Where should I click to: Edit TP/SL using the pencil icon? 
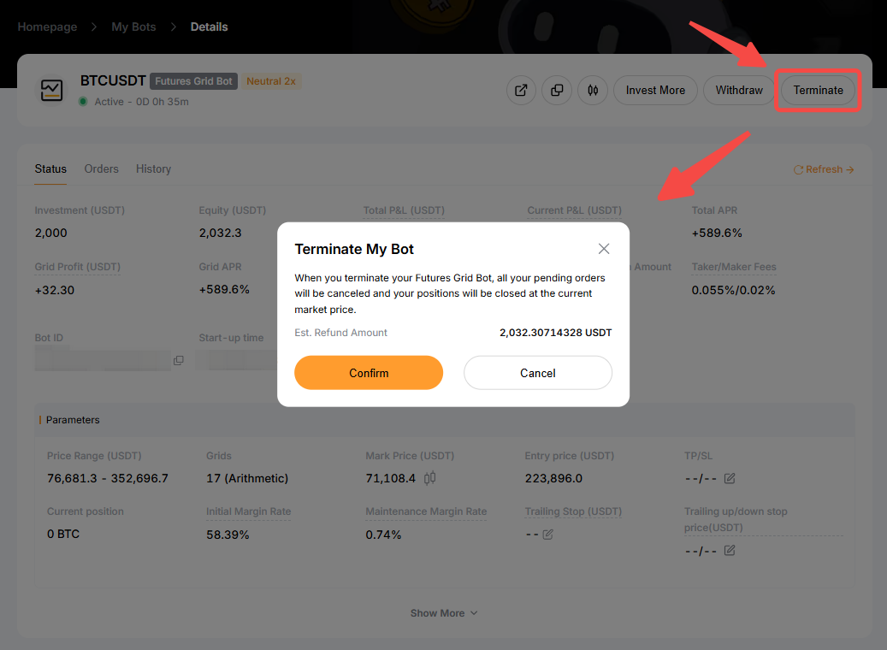click(730, 478)
